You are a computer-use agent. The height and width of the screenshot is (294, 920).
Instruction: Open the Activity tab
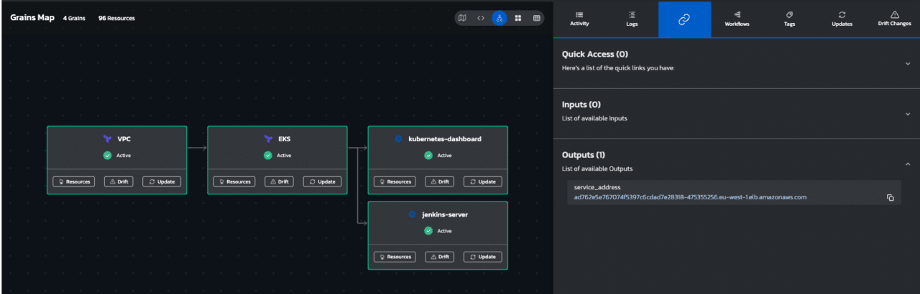click(x=579, y=19)
